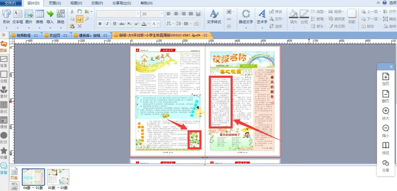Open the 文件(F) menu
Screen dimensions: 397x191
coord(10,3)
